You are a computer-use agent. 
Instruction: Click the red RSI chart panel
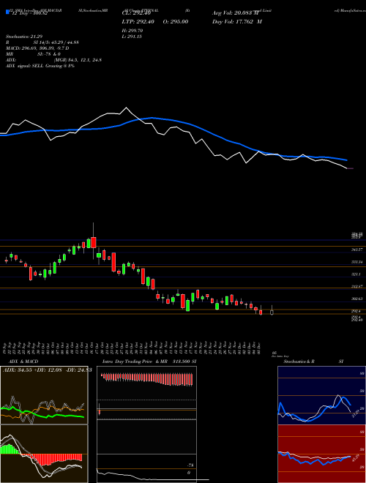321,454
